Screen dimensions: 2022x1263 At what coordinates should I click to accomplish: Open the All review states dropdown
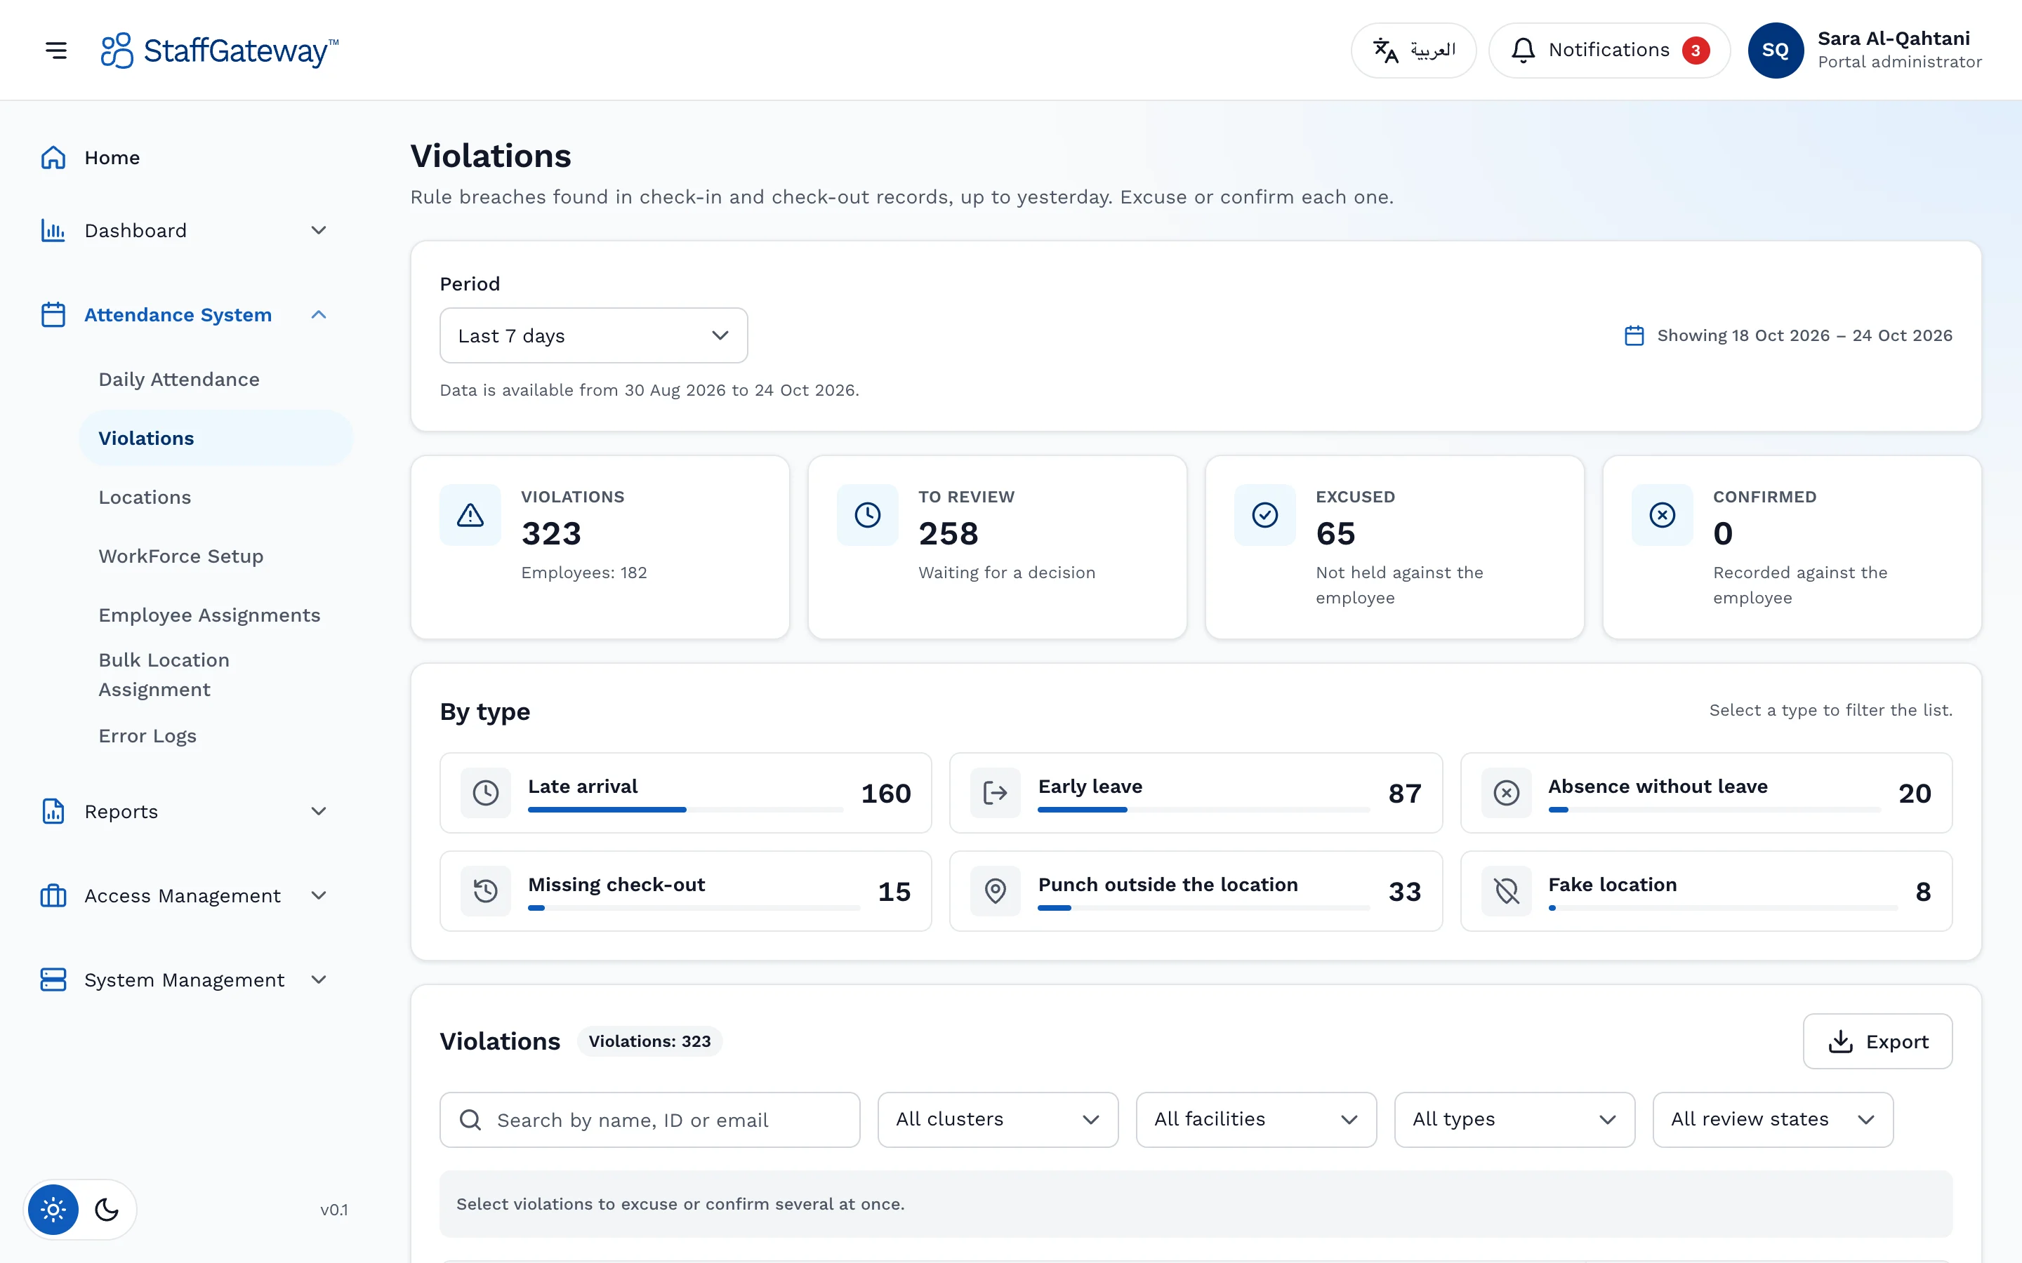(1773, 1119)
